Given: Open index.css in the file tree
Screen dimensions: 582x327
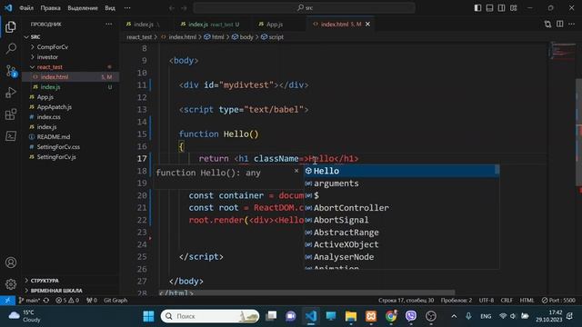Looking at the screenshot, I should (x=48, y=117).
